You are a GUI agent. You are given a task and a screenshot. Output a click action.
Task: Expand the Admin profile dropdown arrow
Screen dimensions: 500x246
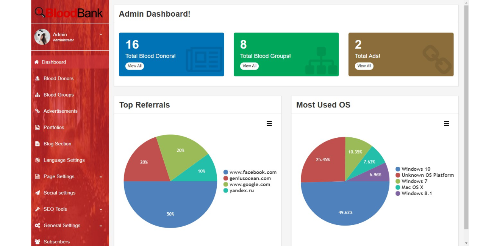(101, 34)
